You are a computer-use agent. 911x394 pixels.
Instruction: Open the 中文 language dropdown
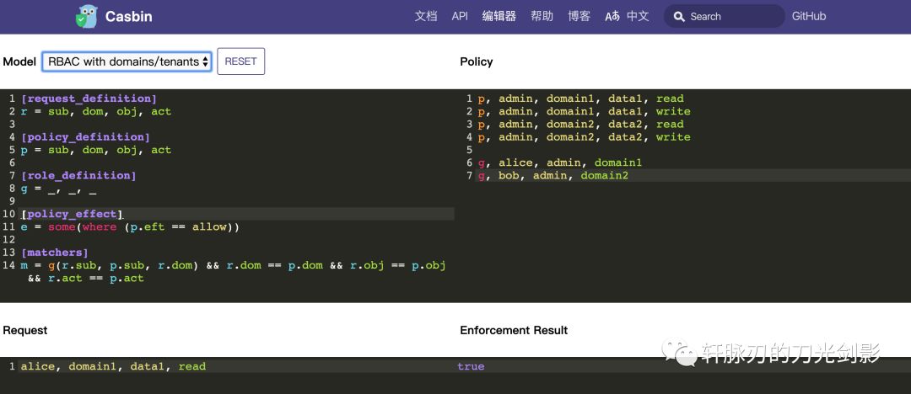pyautogui.click(x=638, y=16)
